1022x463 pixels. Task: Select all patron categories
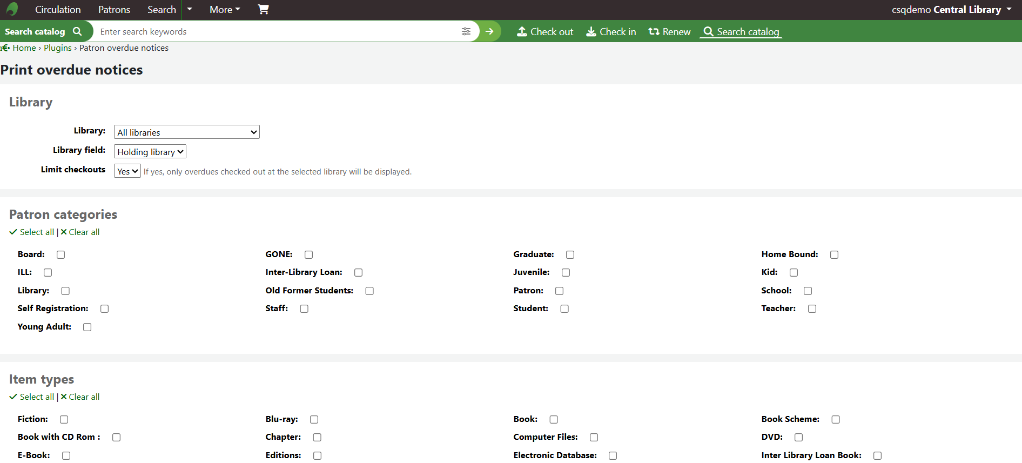(x=32, y=232)
